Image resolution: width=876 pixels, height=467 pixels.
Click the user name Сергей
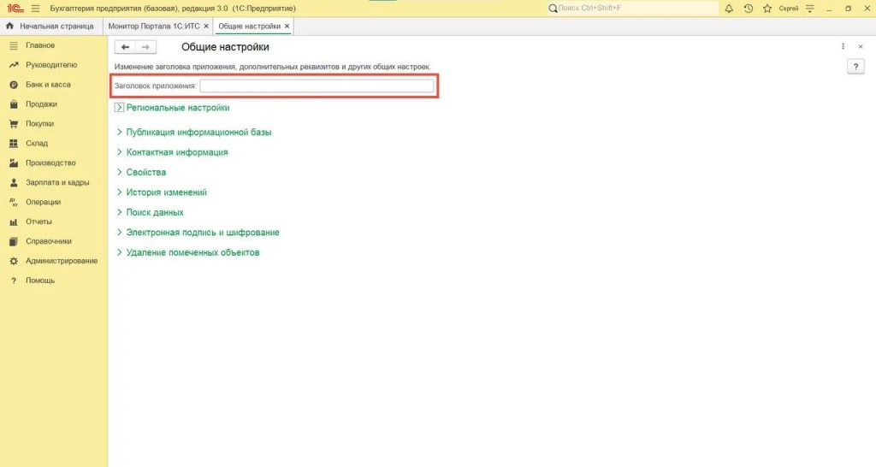(788, 9)
